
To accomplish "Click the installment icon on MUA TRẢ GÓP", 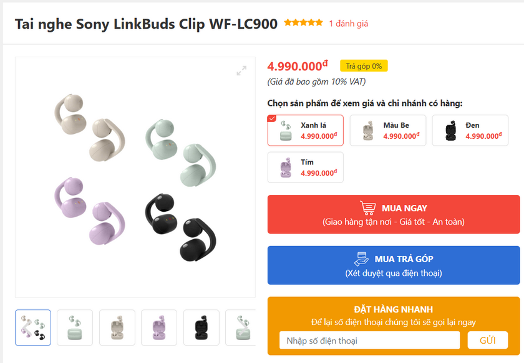I will point(362,259).
